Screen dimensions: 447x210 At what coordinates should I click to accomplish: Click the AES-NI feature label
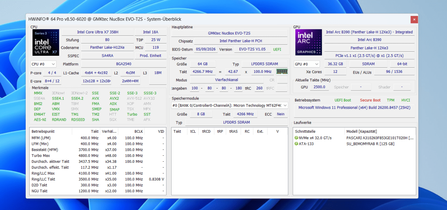[40, 120]
